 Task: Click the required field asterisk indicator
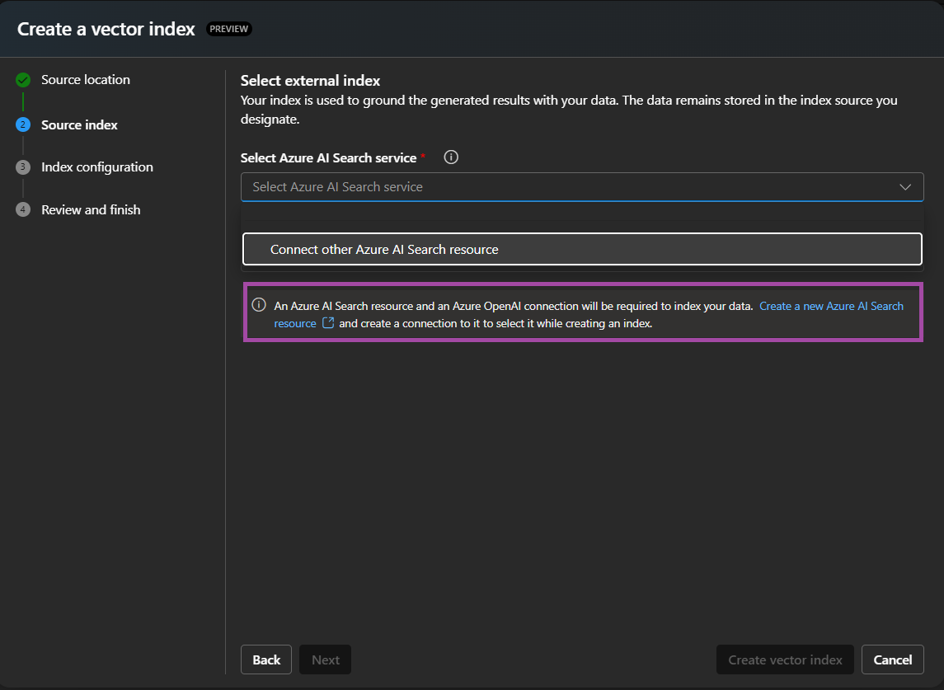[x=423, y=155]
